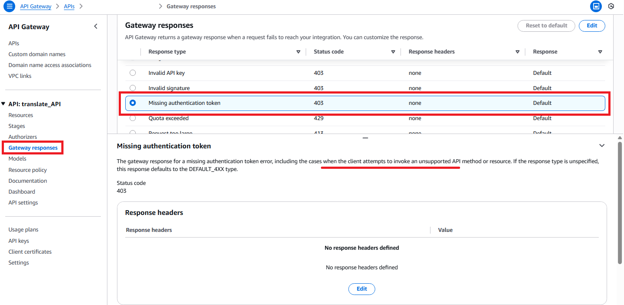Image resolution: width=624 pixels, height=305 pixels.
Task: Click Edit button under Response headers
Action: point(362,289)
